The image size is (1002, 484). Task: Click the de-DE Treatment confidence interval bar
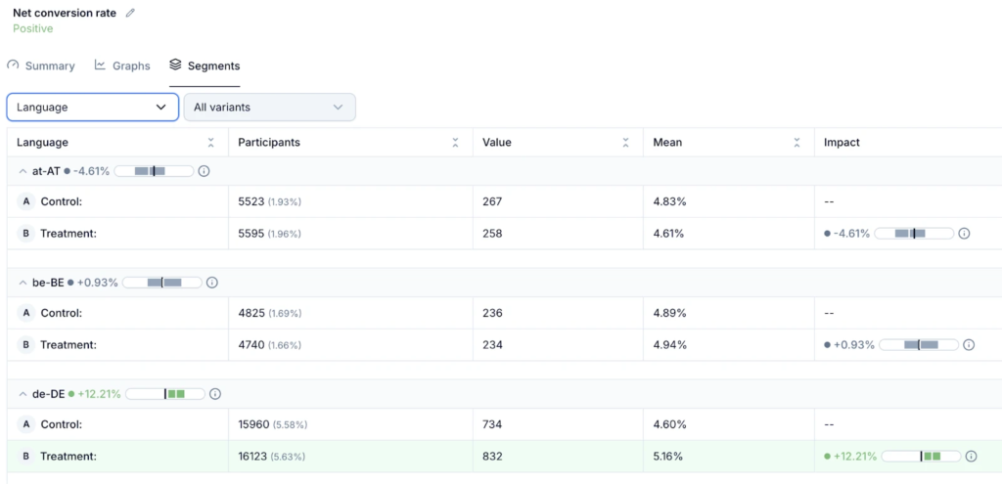point(921,457)
